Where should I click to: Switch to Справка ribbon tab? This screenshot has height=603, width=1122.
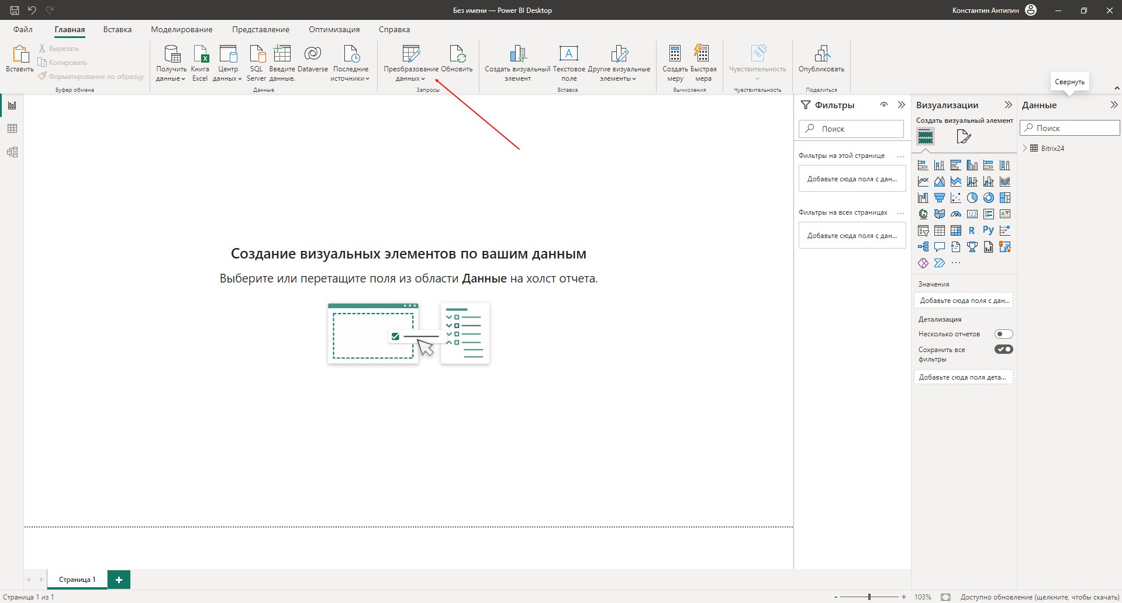(394, 29)
